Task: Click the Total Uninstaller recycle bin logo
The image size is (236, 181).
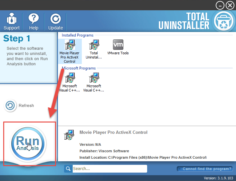Action: click(223, 21)
